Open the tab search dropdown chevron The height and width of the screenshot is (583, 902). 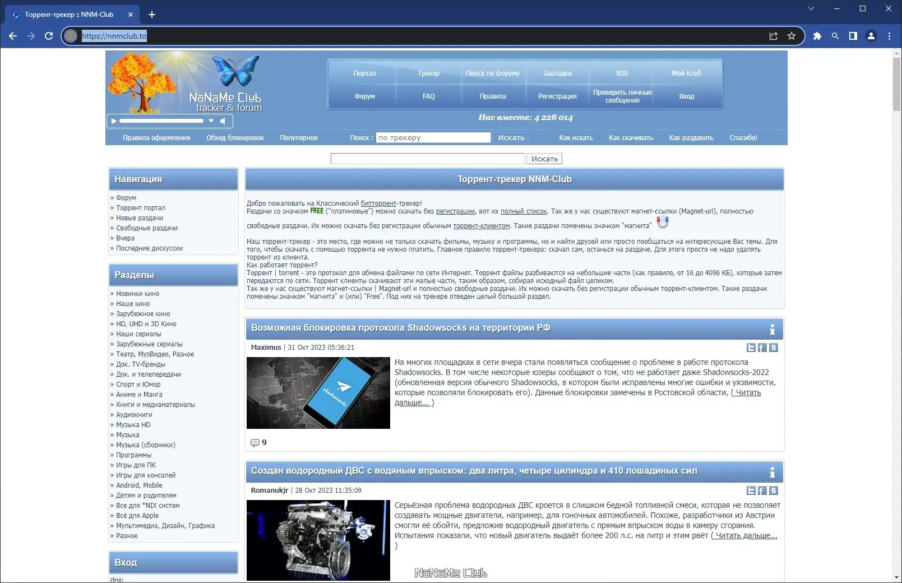811,8
